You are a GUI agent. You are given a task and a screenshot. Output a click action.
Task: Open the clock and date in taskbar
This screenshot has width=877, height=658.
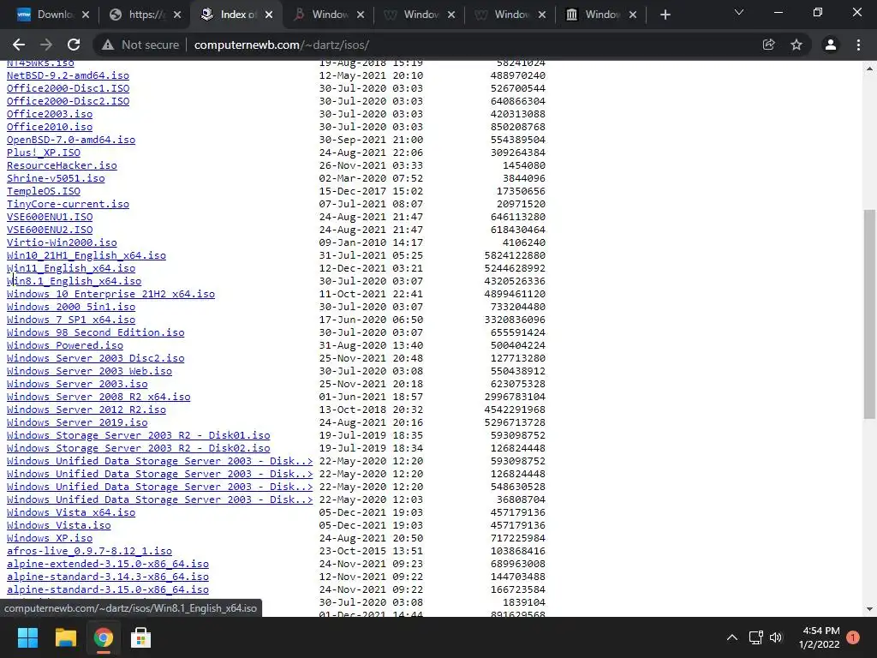(820, 637)
